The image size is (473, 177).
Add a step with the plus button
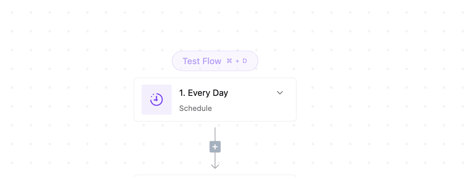click(215, 147)
